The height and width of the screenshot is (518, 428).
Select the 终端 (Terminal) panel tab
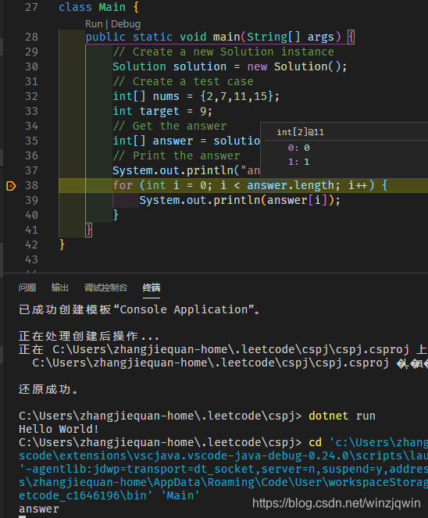152,288
